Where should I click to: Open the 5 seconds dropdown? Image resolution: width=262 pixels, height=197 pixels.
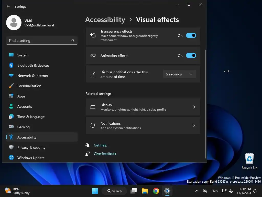(x=179, y=74)
